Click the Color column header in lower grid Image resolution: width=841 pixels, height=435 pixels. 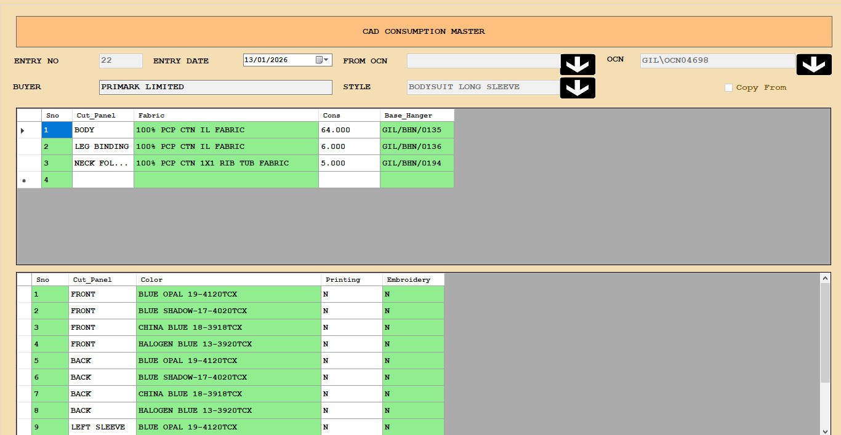tap(228, 280)
